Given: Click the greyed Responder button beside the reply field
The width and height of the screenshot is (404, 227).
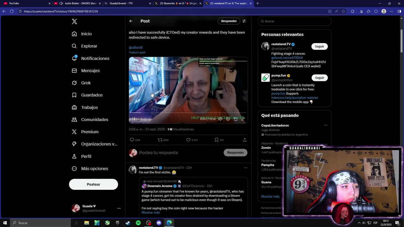Looking at the screenshot, I should coord(235,153).
